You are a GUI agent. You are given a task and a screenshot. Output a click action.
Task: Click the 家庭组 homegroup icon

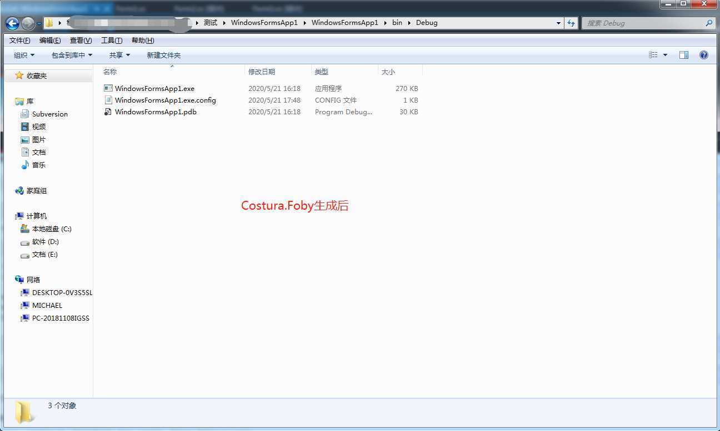(19, 190)
